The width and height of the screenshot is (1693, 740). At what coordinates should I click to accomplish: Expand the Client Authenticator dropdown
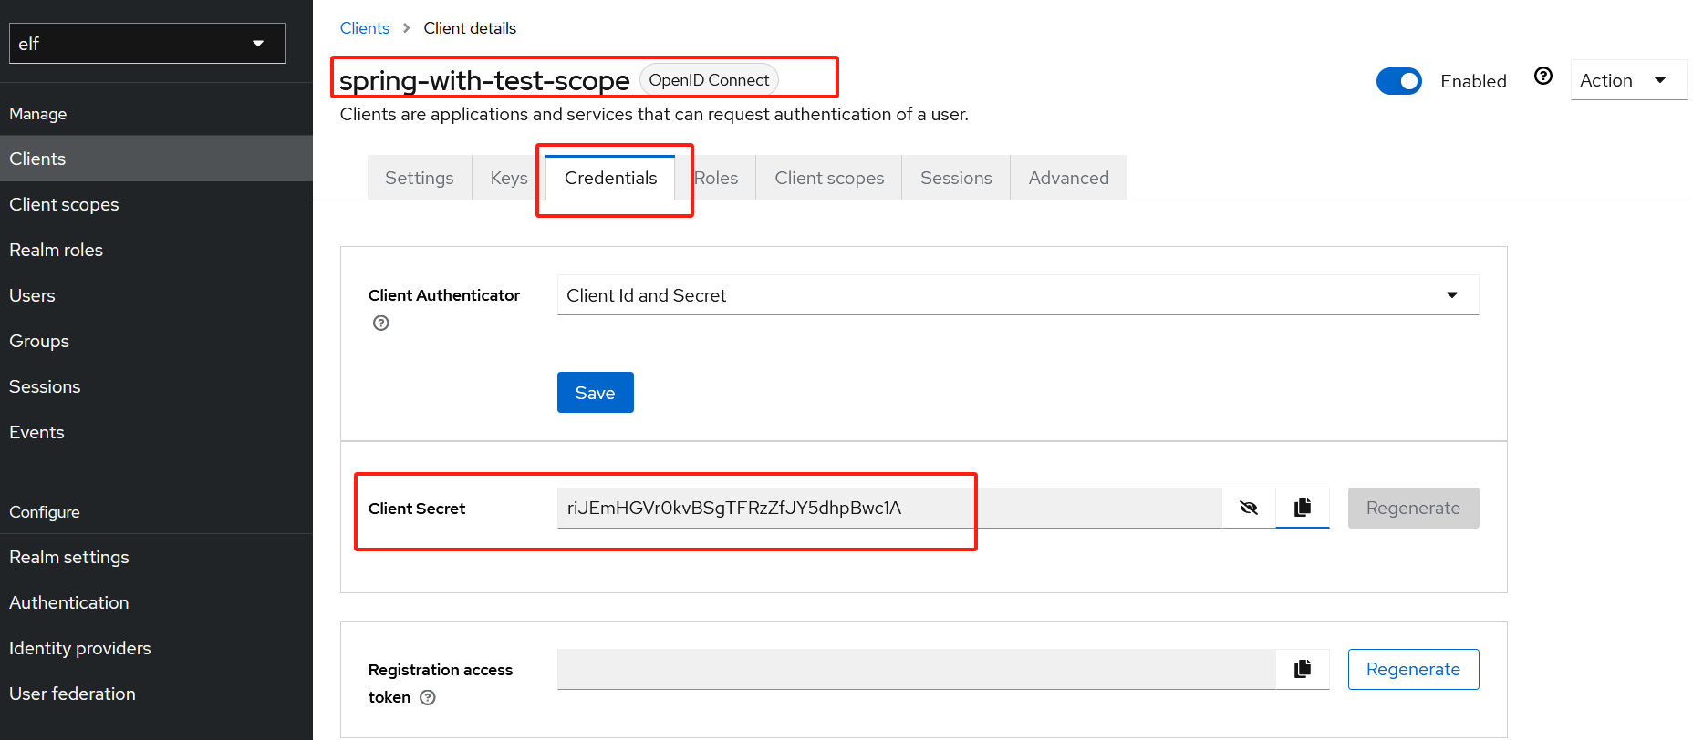[x=1017, y=295]
